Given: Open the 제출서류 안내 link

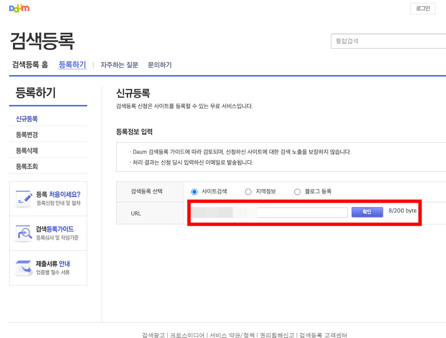Looking at the screenshot, I should (x=53, y=264).
